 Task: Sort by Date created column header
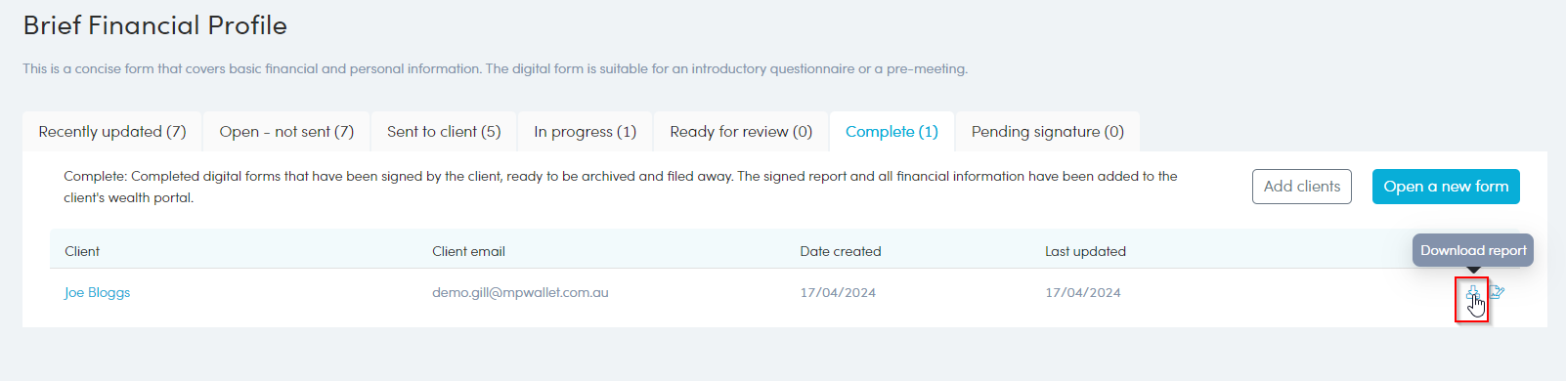point(841,251)
